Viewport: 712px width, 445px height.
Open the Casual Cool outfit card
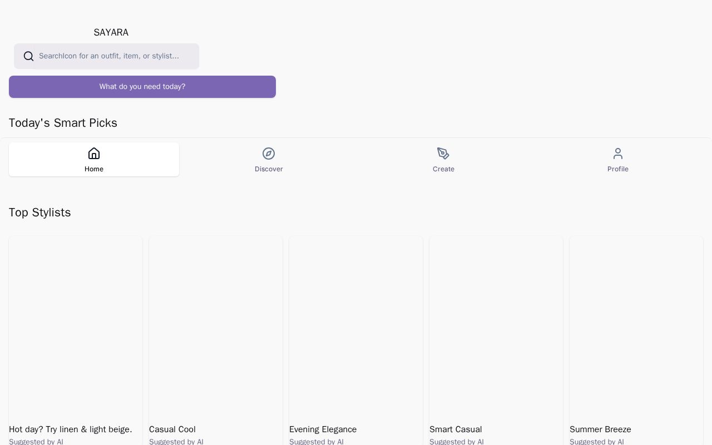(x=216, y=340)
